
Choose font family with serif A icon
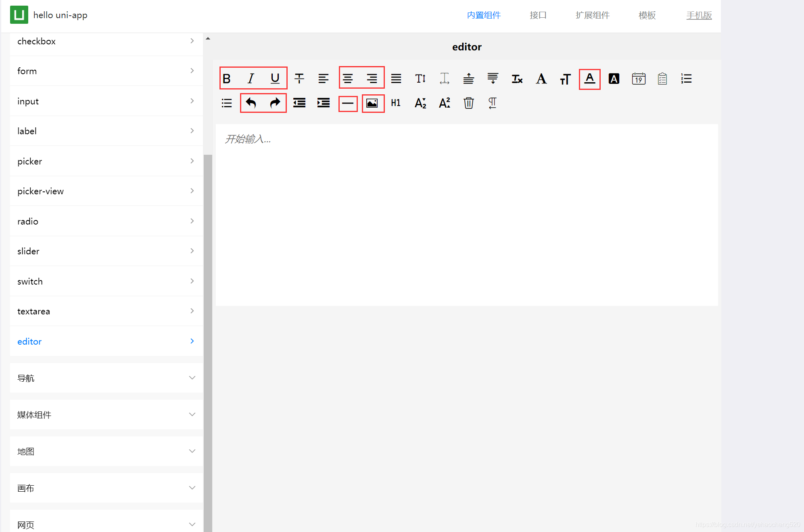[541, 79]
